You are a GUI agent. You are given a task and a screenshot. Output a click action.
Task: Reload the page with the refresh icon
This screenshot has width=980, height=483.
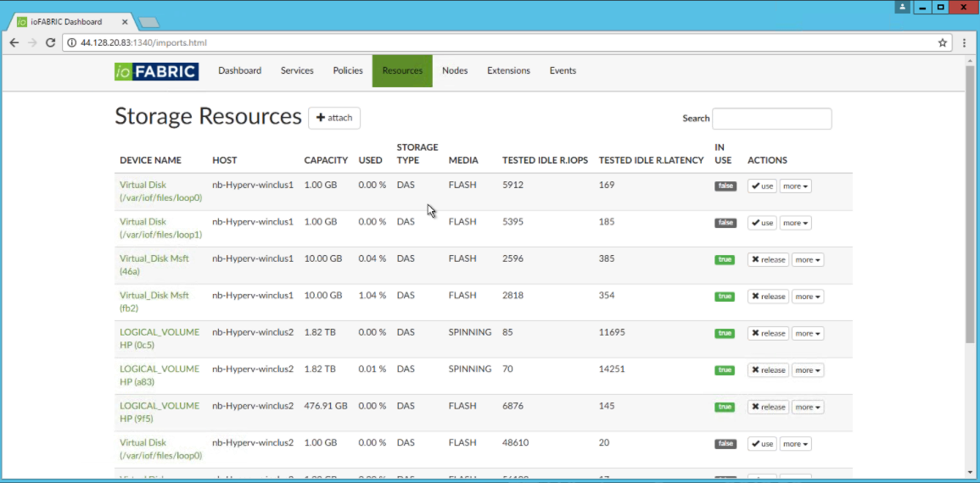pyautogui.click(x=50, y=42)
